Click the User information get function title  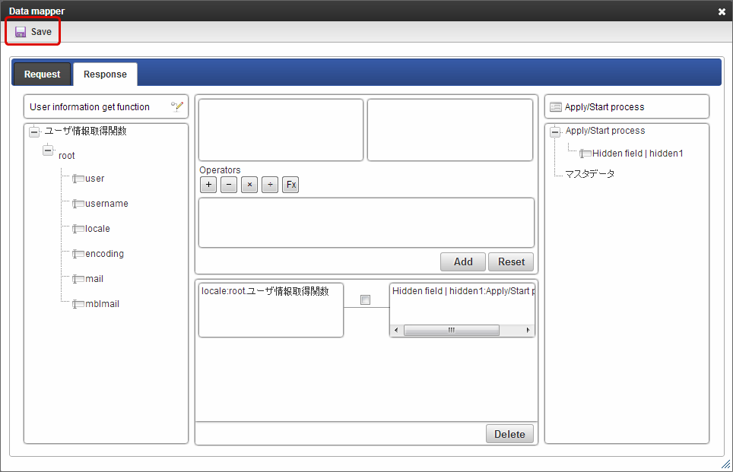[x=90, y=107]
